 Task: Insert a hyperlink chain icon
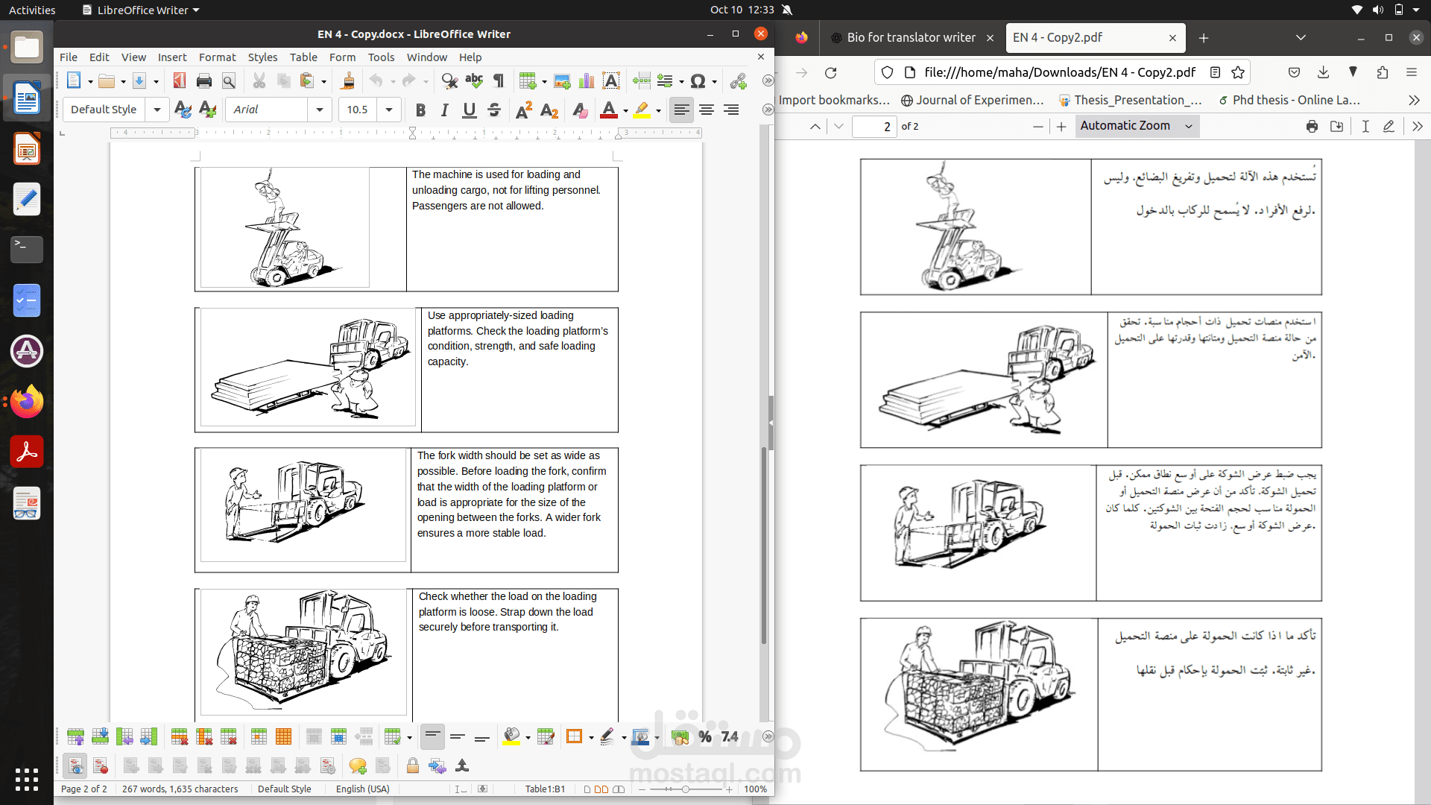click(739, 81)
